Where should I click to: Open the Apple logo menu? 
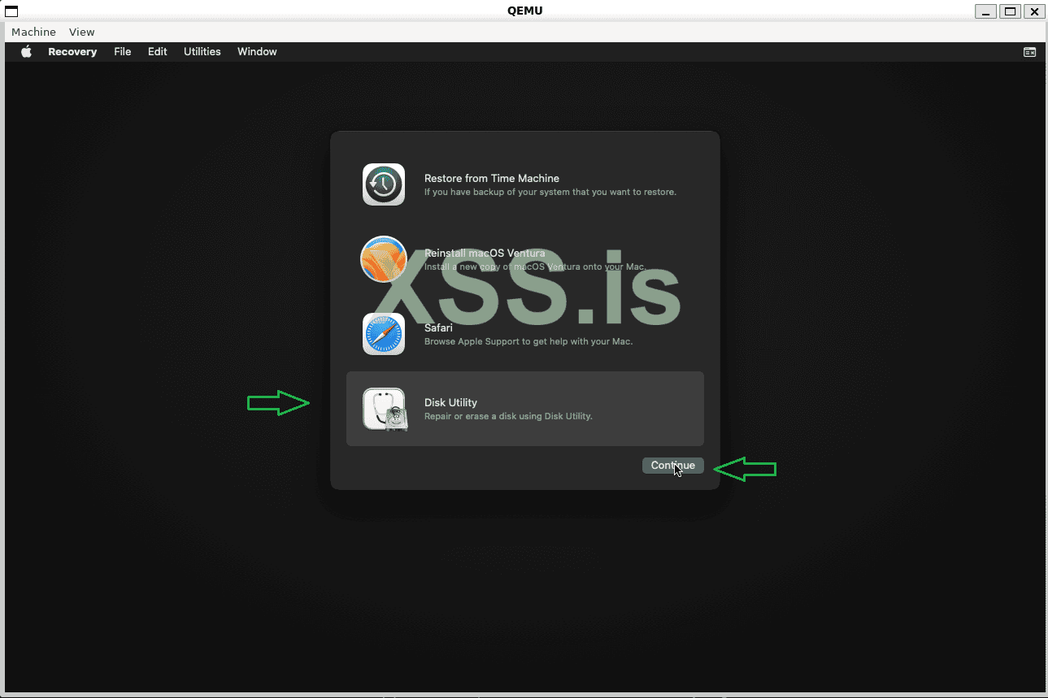tap(26, 52)
